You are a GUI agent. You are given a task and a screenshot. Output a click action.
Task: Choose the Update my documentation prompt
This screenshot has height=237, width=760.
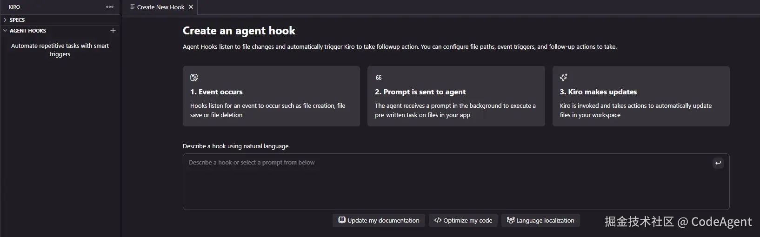click(x=379, y=220)
